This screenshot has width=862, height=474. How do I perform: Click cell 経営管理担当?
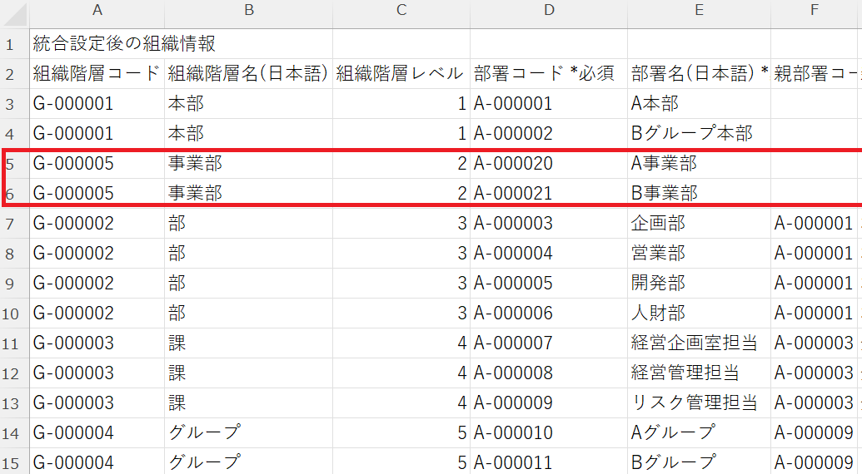(699, 373)
